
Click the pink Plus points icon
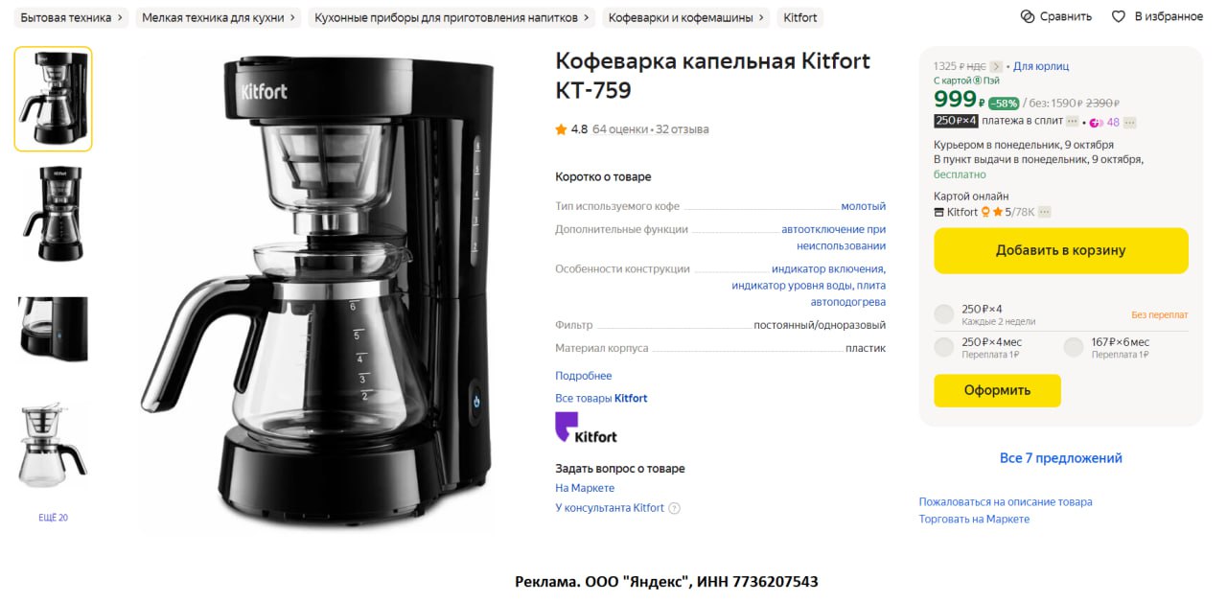1097,122
